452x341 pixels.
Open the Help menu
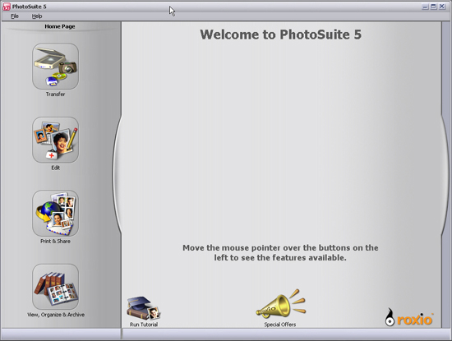pyautogui.click(x=37, y=16)
